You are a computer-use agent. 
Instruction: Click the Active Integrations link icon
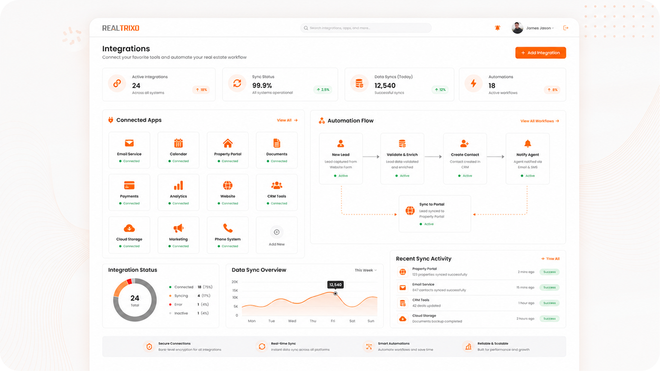click(x=117, y=83)
